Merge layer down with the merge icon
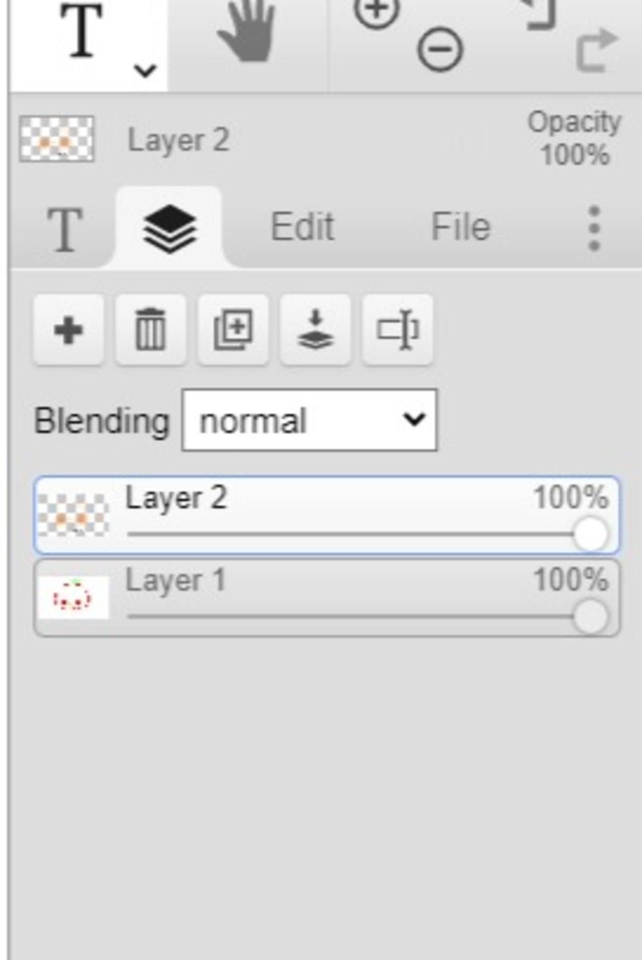Screen dimensions: 642x960 pyautogui.click(x=315, y=329)
